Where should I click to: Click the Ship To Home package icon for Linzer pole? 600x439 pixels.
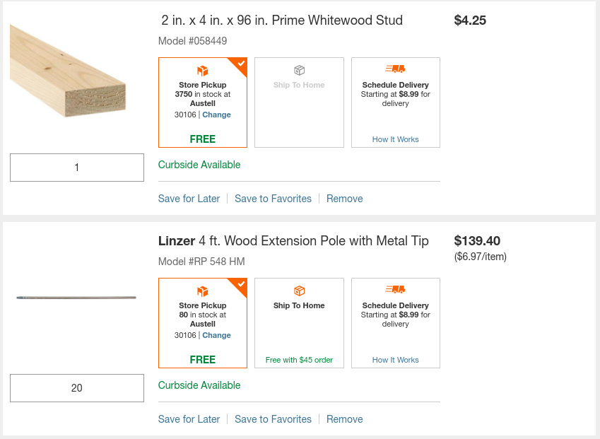tap(299, 291)
